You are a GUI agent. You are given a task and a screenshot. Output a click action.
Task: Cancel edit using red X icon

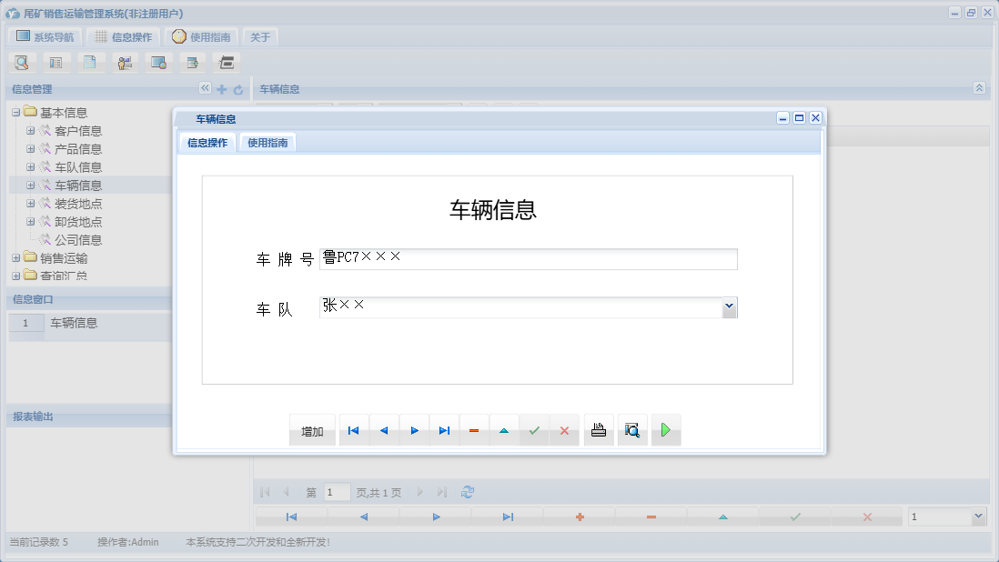point(564,429)
